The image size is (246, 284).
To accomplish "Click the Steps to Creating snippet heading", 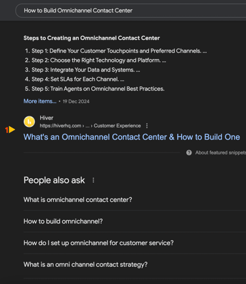I will [92, 38].
